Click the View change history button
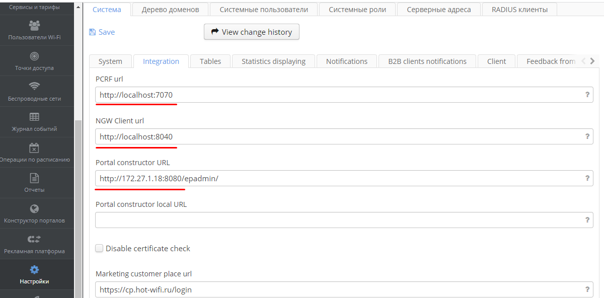 coord(251,32)
